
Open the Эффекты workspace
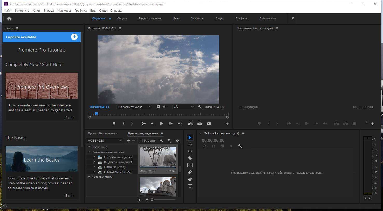click(x=197, y=18)
